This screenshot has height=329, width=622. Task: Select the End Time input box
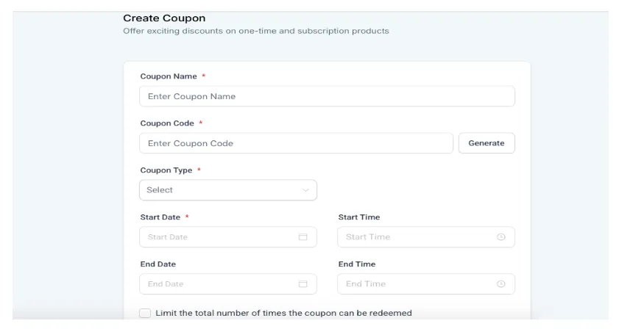click(426, 284)
